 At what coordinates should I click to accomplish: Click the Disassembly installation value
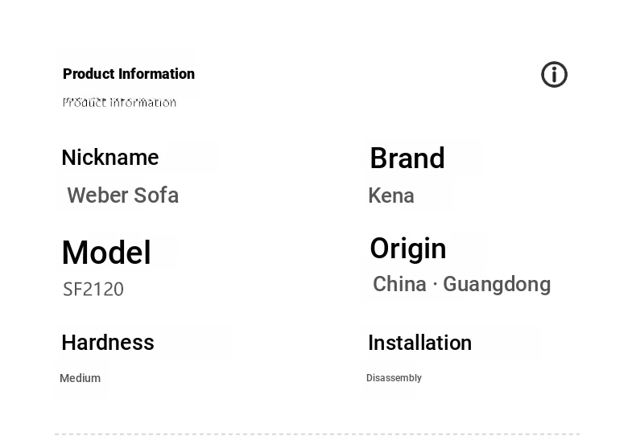(x=394, y=378)
